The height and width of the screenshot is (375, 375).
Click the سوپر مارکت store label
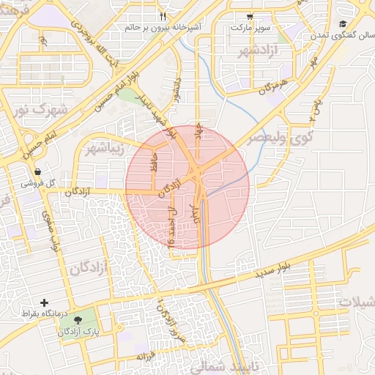250,28
